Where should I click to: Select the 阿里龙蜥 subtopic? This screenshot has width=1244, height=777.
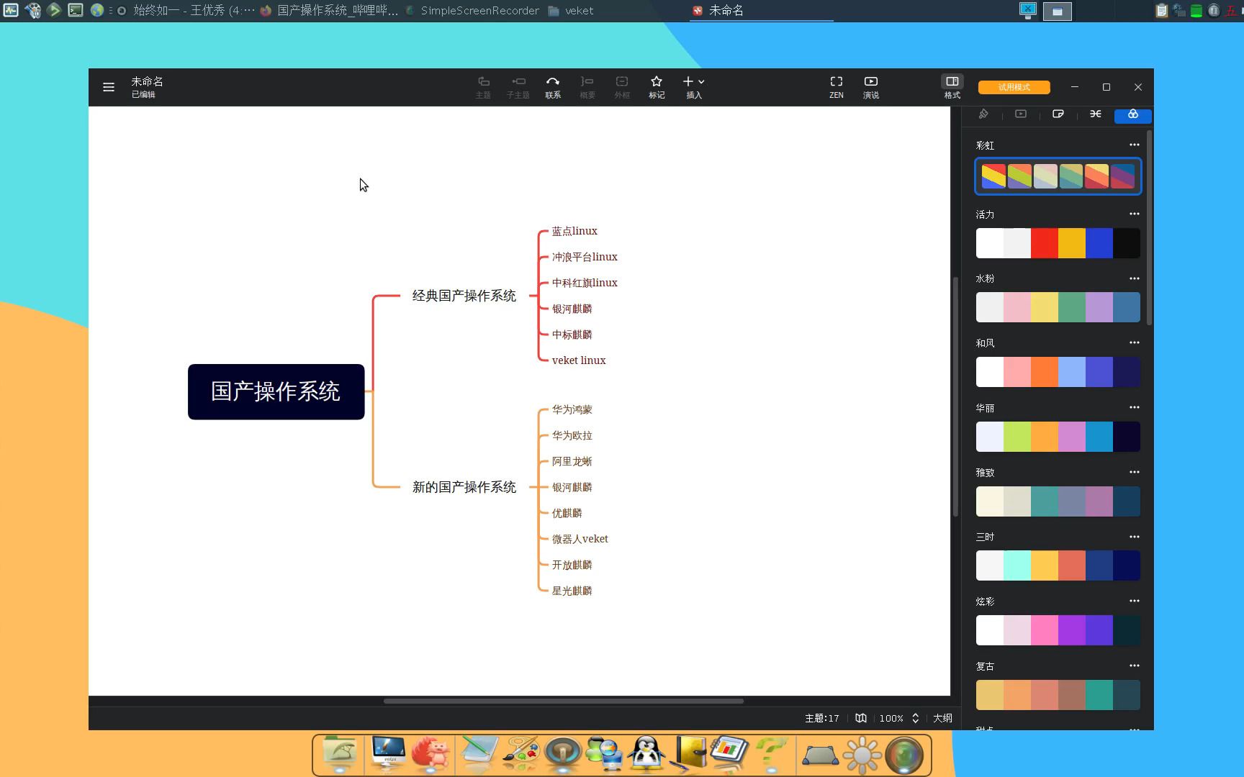click(x=572, y=461)
